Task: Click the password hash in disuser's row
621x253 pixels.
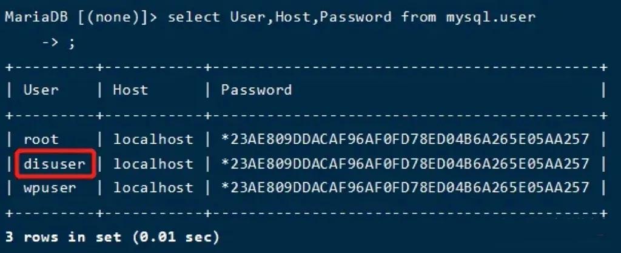Action: tap(404, 163)
